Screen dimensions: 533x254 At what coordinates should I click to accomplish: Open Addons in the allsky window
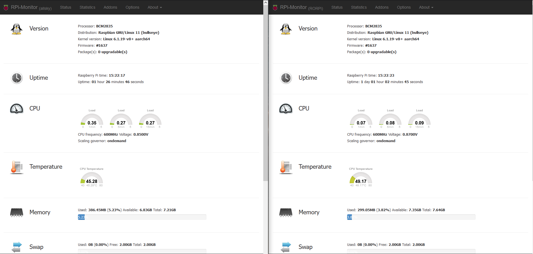click(x=110, y=7)
